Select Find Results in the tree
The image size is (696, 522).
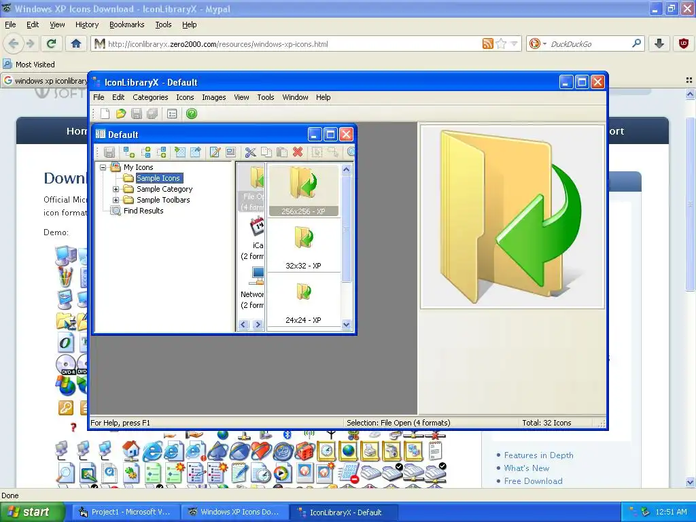143,211
